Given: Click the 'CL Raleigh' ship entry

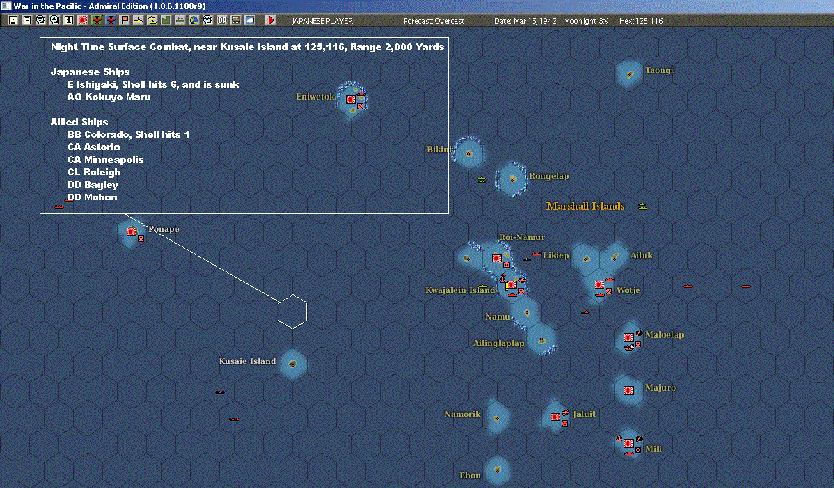Looking at the screenshot, I should tap(94, 172).
